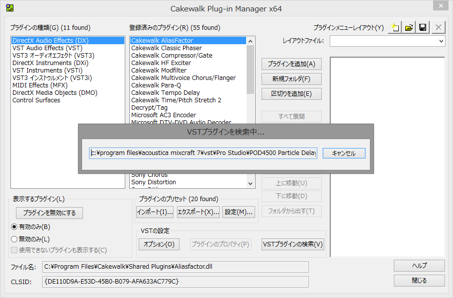Click the インポート(I)... preset button
453x298 pixels.
pos(155,212)
